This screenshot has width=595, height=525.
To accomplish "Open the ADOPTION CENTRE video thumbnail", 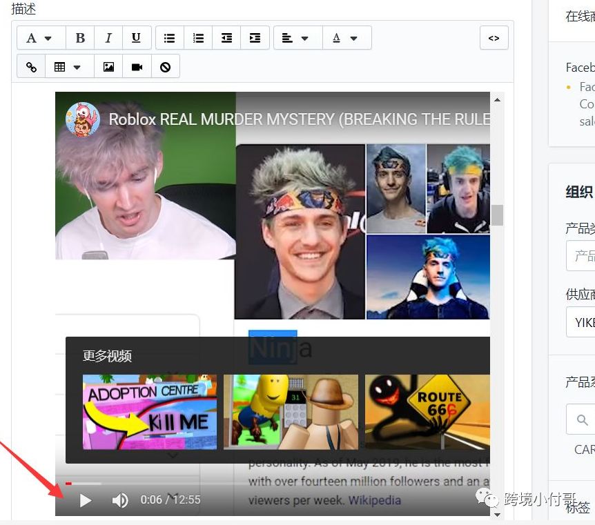I will click(x=150, y=412).
